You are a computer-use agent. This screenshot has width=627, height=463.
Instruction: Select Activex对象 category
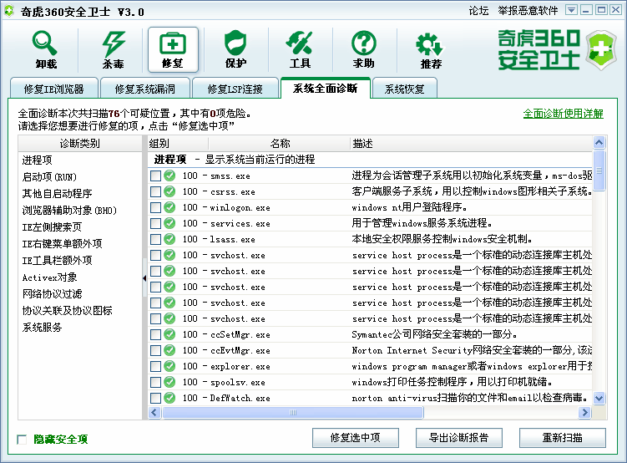point(49,277)
